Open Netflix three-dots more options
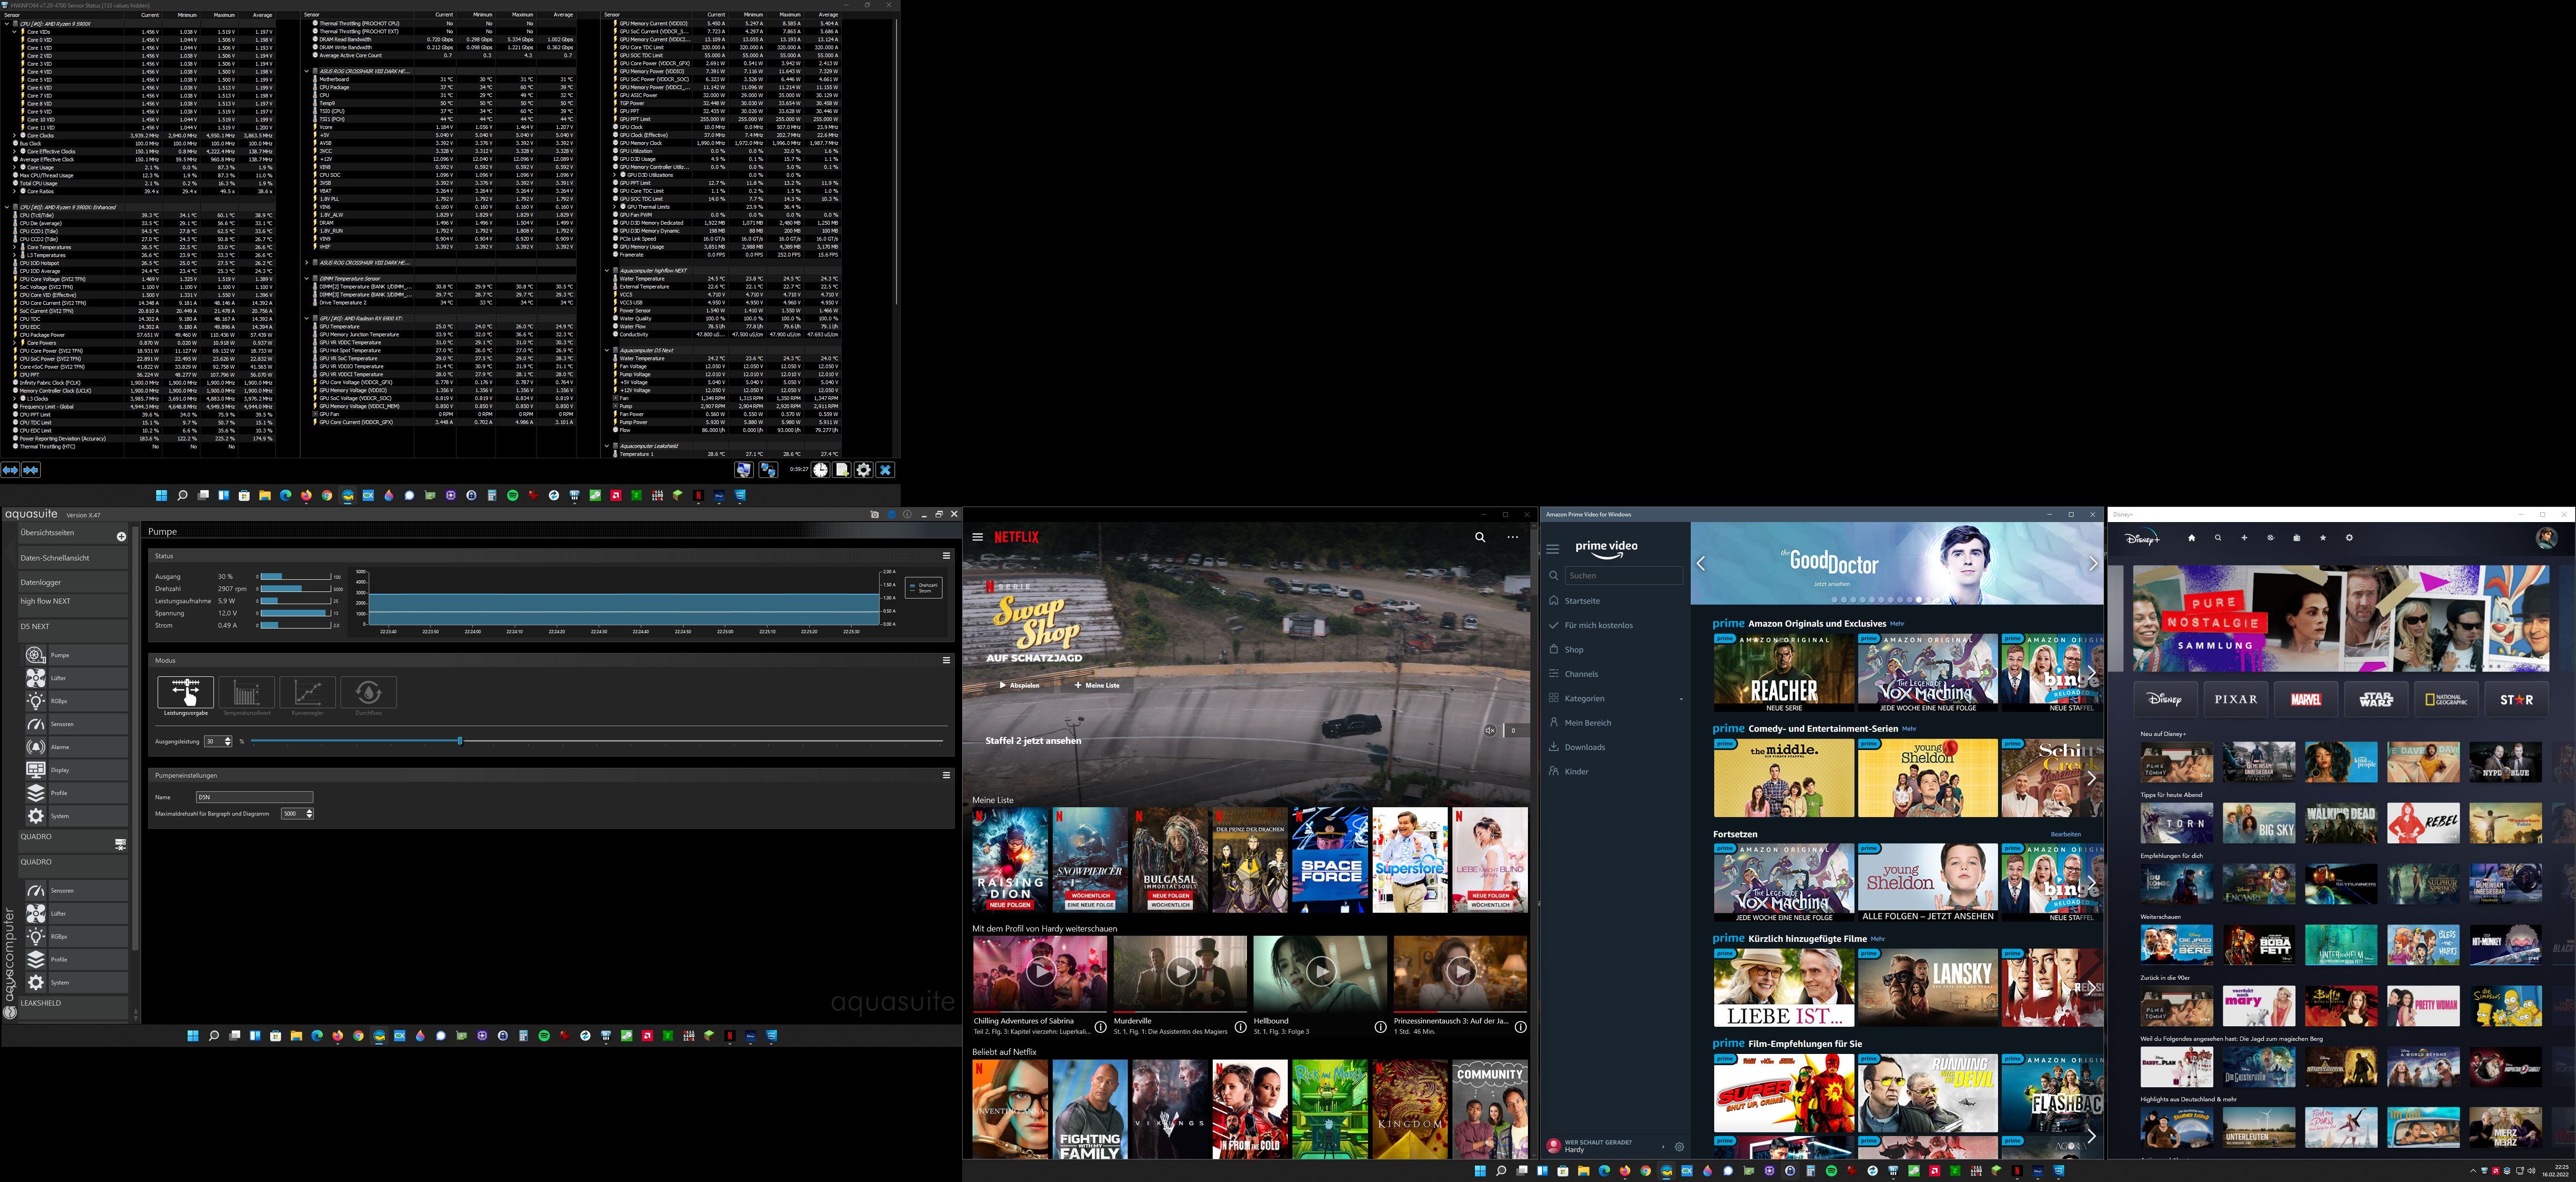This screenshot has width=2576, height=1182. (x=1512, y=537)
